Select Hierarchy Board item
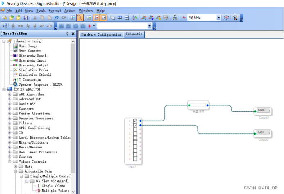Image resolution: width=284 pixels, height=194 pixels. 33,55
